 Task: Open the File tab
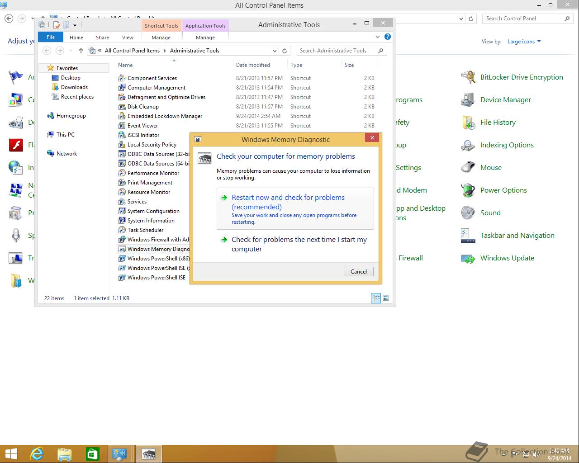[51, 37]
